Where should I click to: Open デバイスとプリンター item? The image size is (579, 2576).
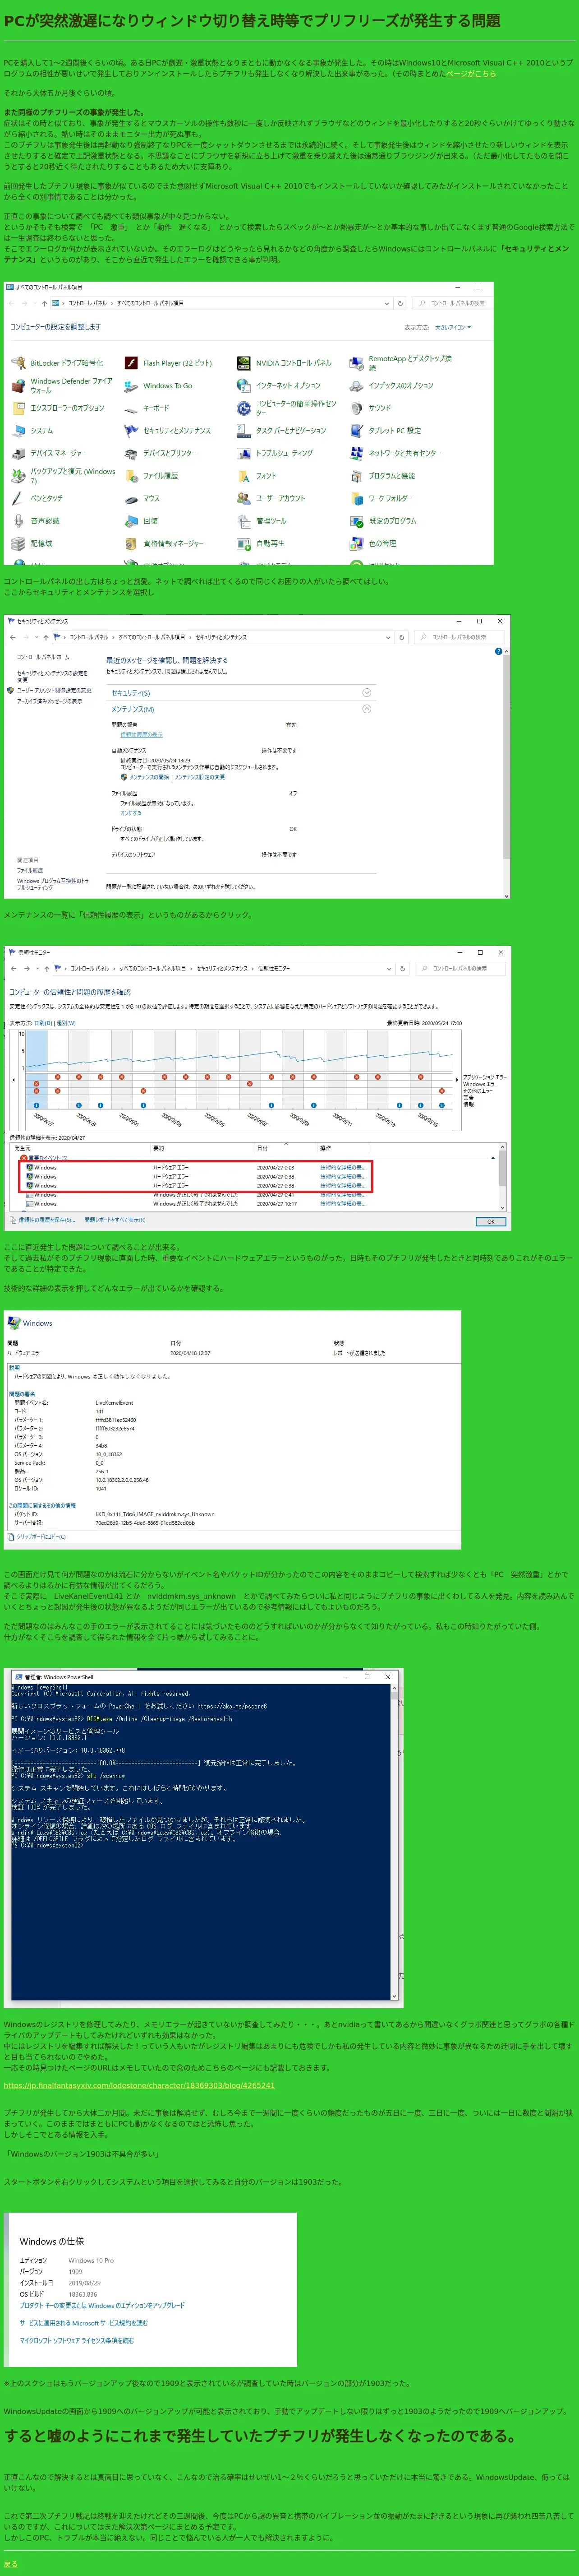pos(160,453)
